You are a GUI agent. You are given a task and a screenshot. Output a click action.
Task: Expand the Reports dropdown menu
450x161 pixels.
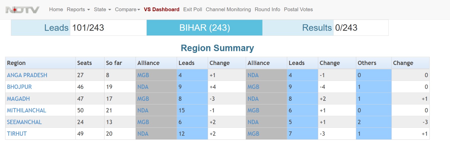point(78,10)
